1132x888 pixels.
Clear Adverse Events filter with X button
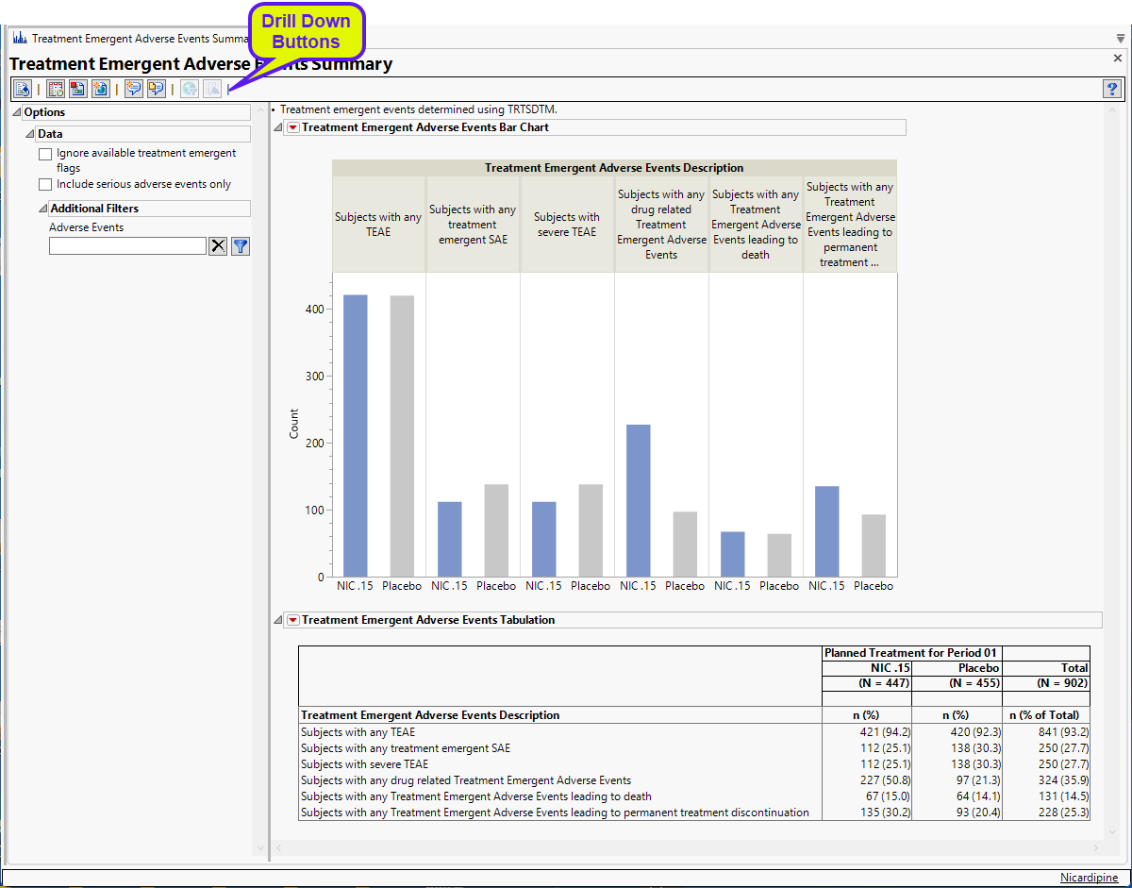(218, 246)
